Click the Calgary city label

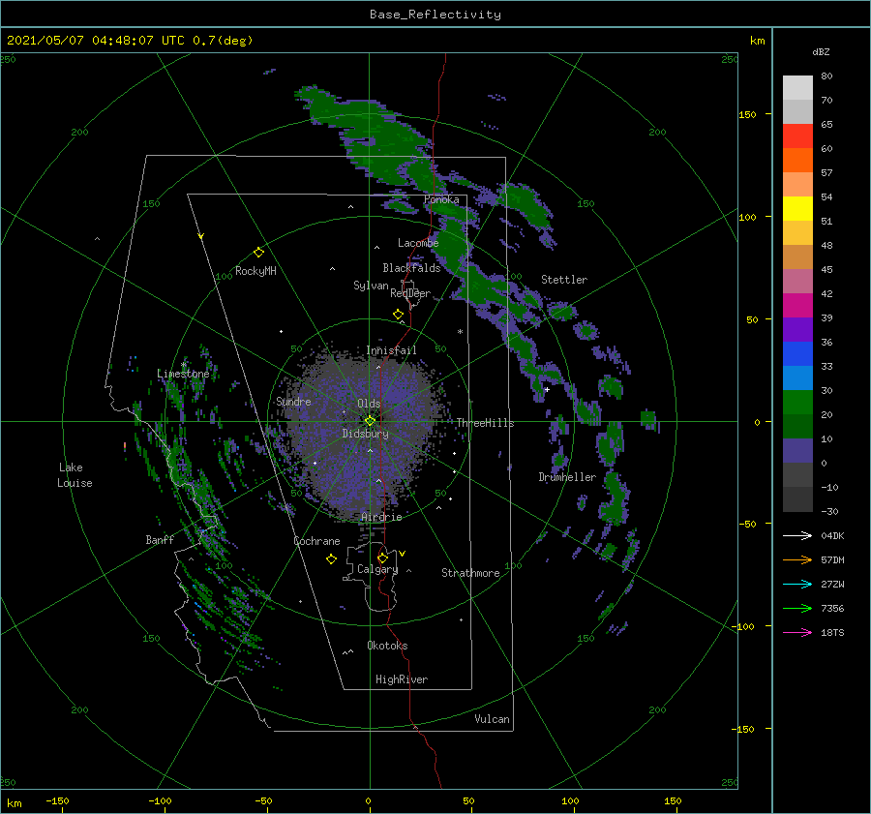click(x=377, y=569)
